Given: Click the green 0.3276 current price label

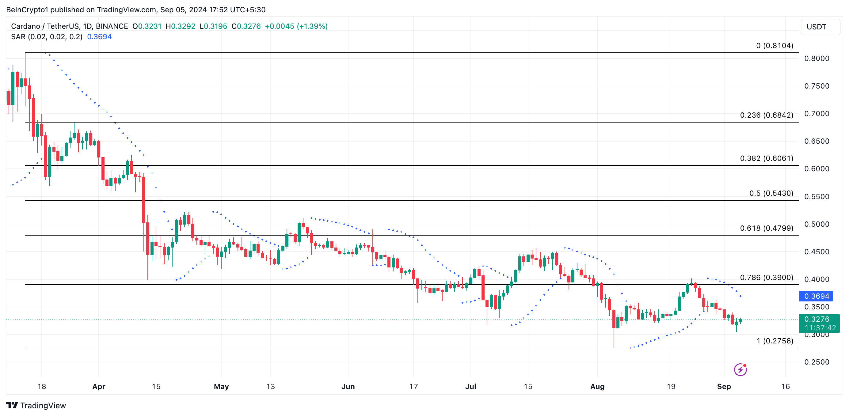Looking at the screenshot, I should (x=817, y=319).
